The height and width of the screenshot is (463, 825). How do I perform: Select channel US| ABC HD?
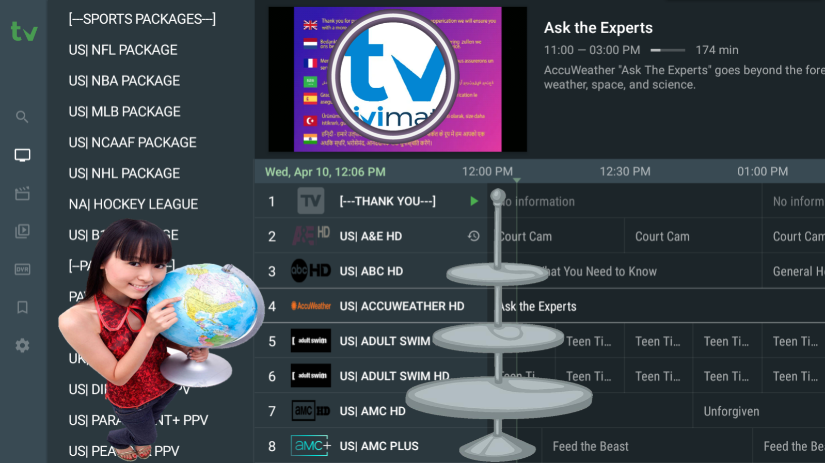pyautogui.click(x=371, y=271)
